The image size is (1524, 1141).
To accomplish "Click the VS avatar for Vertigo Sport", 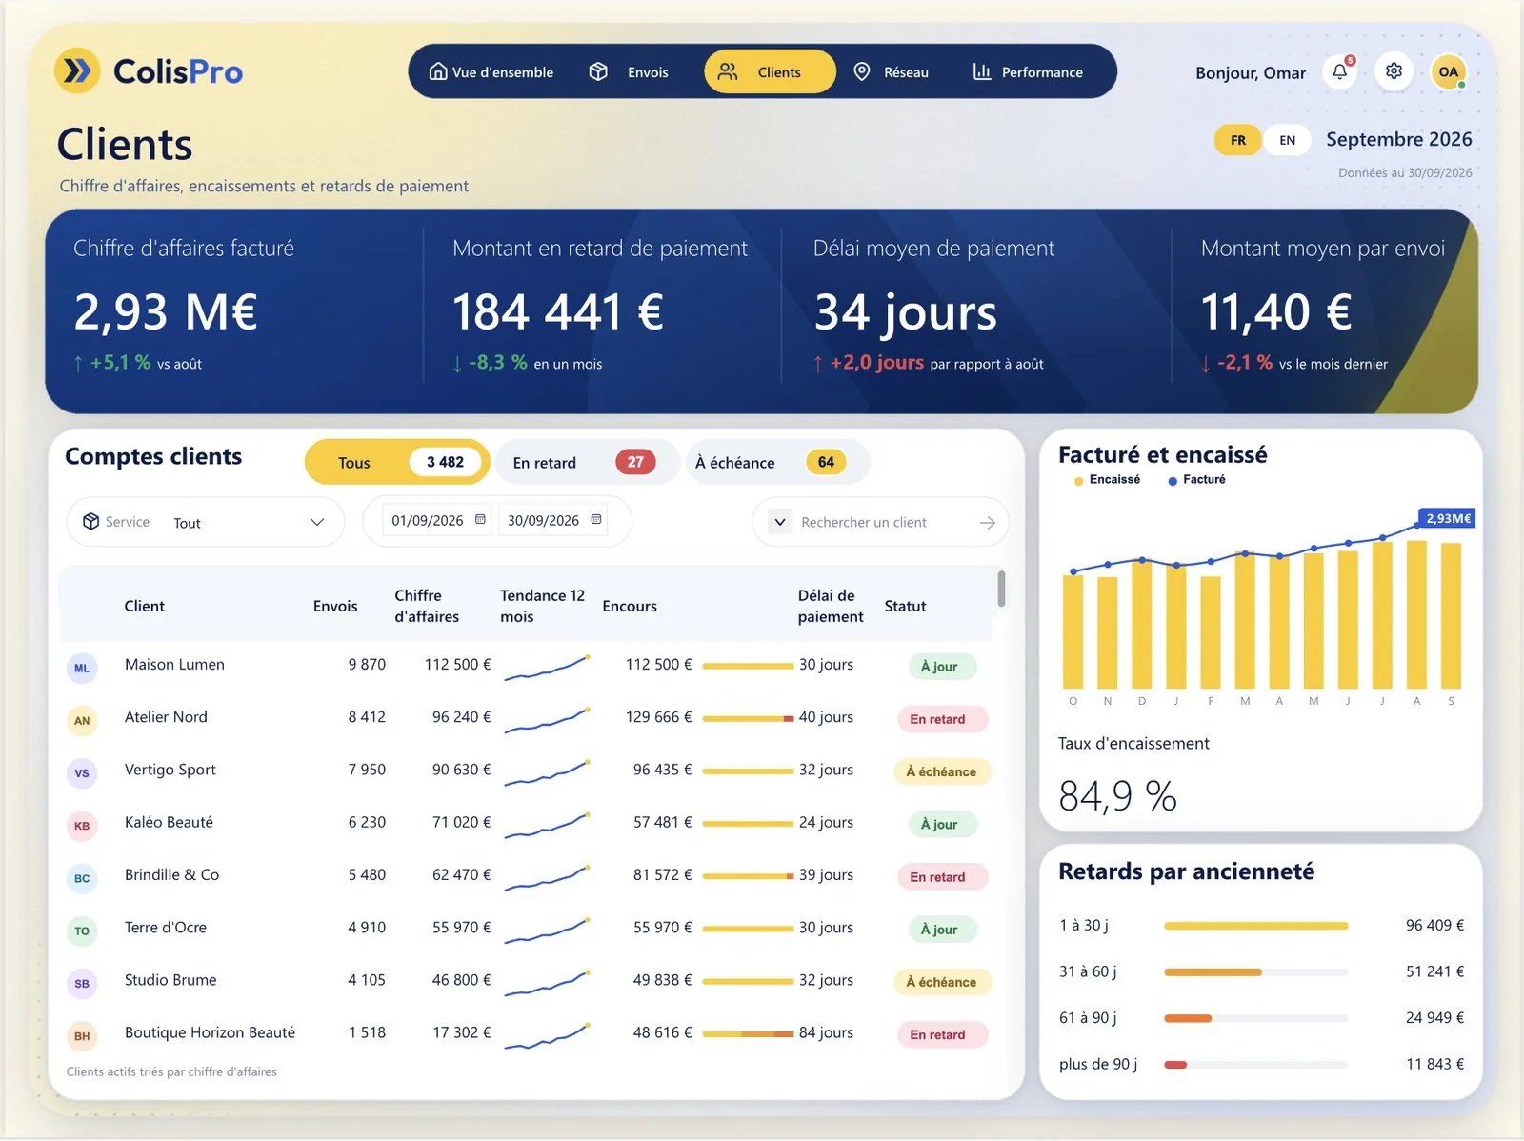I will tap(82, 772).
